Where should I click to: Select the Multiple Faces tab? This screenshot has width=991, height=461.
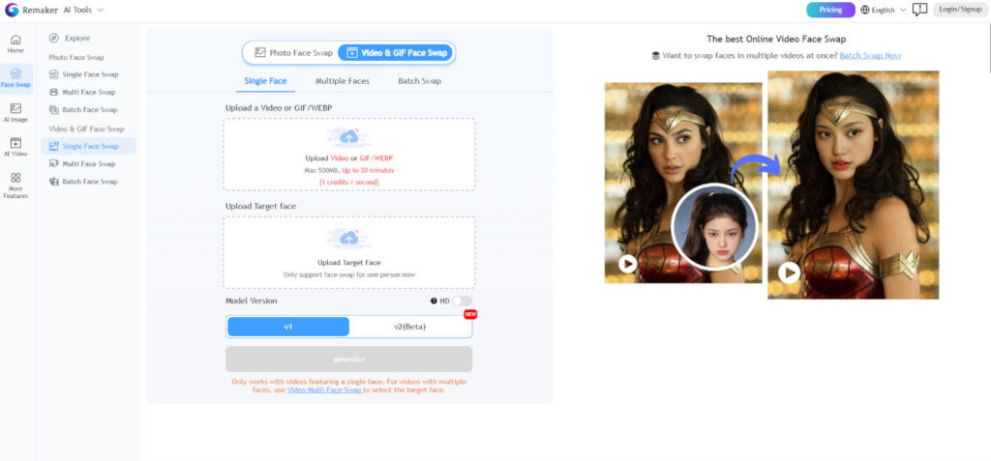click(x=343, y=81)
